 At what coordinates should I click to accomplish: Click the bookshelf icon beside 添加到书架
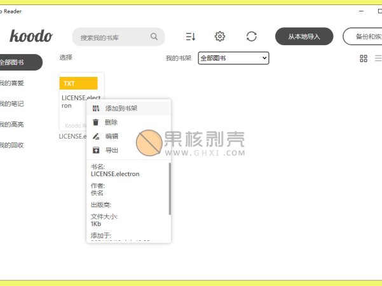coord(96,109)
